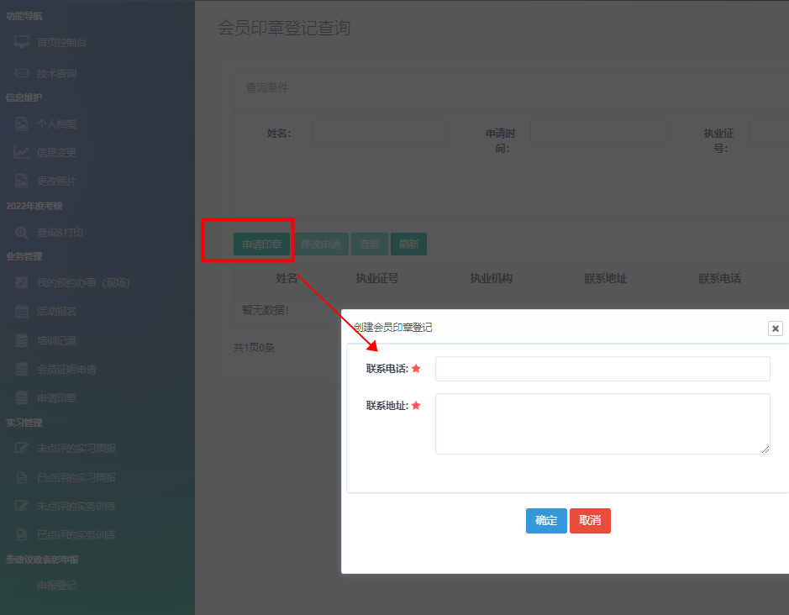The width and height of the screenshot is (789, 615).
Task: Open 会员证明申请 in the sidebar
Action: pyautogui.click(x=66, y=370)
